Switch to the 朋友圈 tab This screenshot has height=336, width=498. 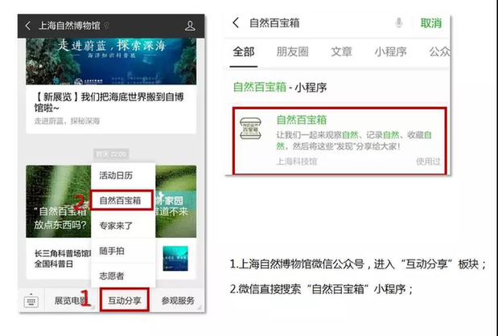click(x=293, y=51)
